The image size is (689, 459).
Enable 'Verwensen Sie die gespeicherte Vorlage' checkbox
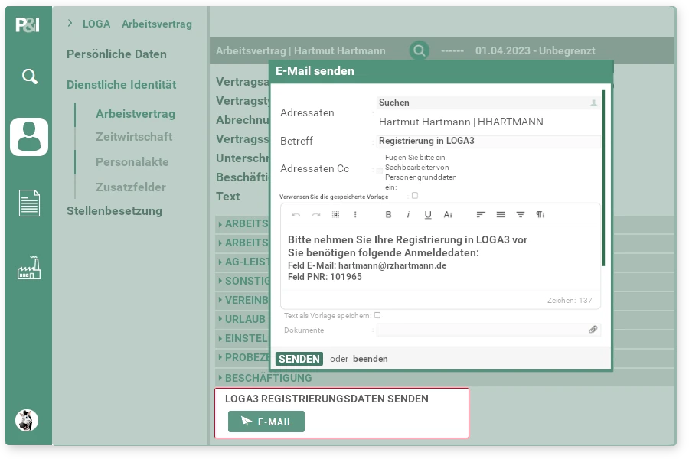tap(415, 196)
